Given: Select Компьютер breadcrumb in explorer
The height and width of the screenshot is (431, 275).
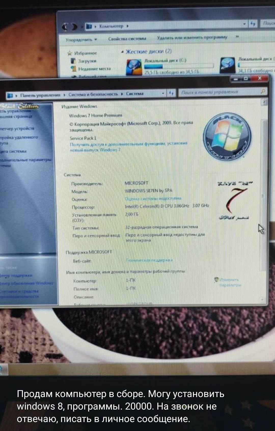Looking at the screenshot, I should point(111,26).
